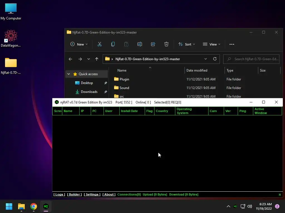Click the volume speaker icon in the tray
Image resolution: width=285 pixels, height=213 pixels.
point(250,206)
